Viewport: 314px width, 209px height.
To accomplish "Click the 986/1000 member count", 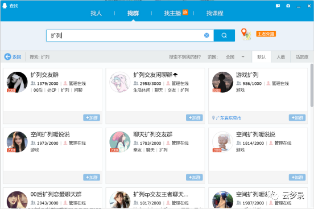I will 252,84.
